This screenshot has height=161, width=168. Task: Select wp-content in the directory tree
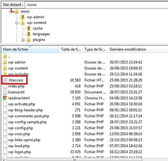37,23
